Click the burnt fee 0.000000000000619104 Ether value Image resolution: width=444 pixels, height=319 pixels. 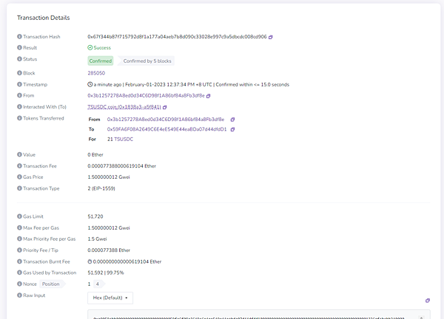pyautogui.click(x=127, y=261)
